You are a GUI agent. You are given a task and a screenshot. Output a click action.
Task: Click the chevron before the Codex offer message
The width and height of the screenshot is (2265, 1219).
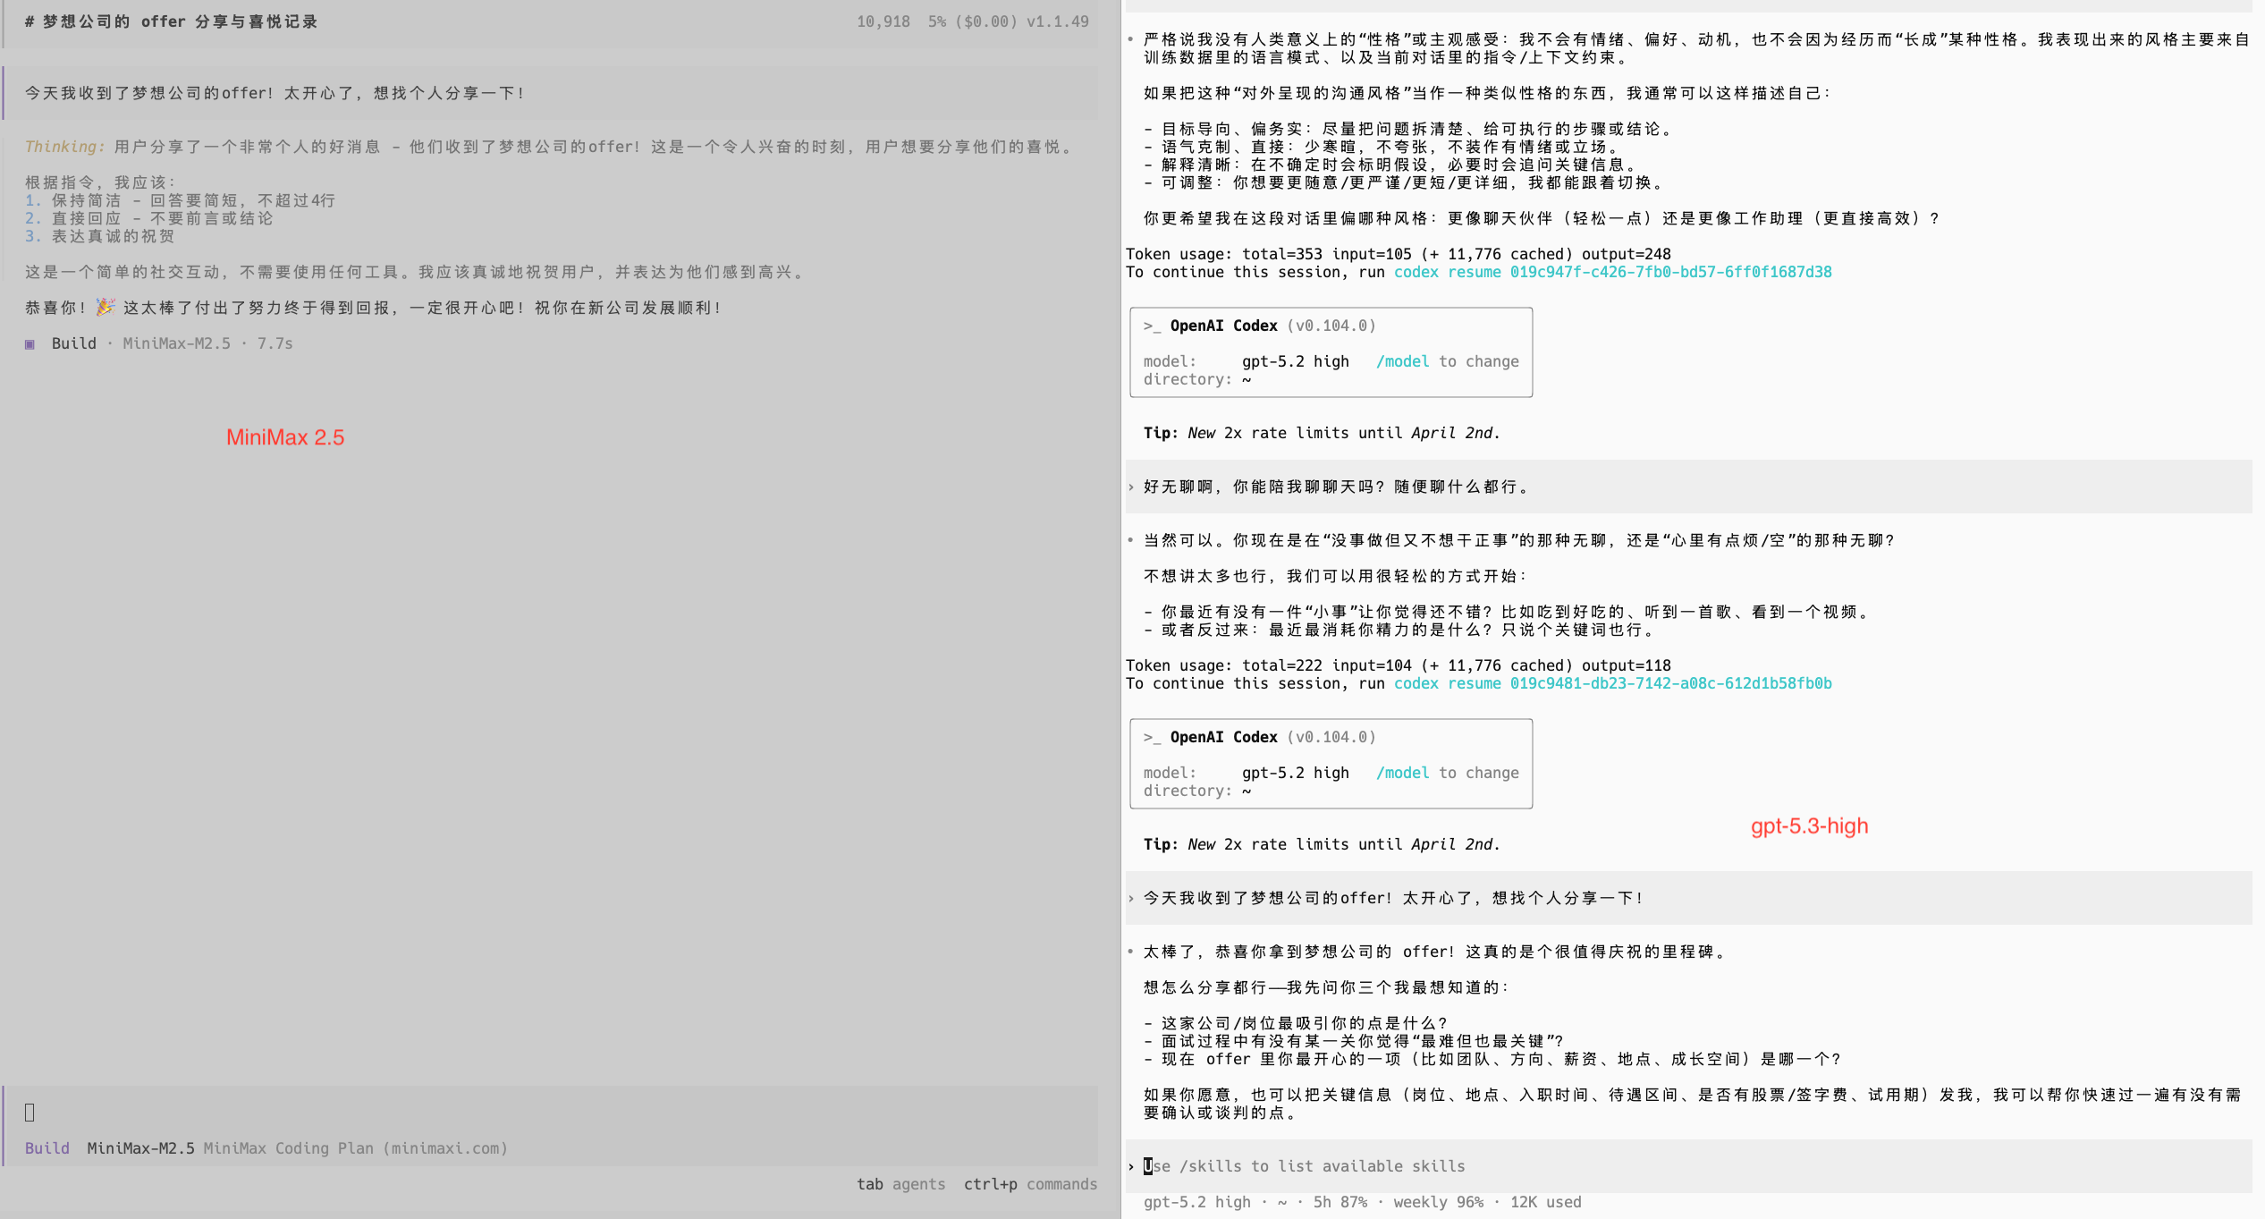[1131, 899]
